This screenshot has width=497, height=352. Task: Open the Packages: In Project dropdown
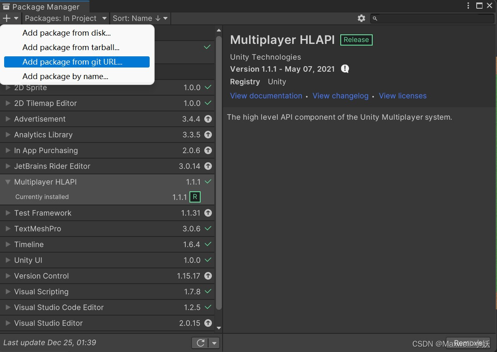click(x=65, y=18)
